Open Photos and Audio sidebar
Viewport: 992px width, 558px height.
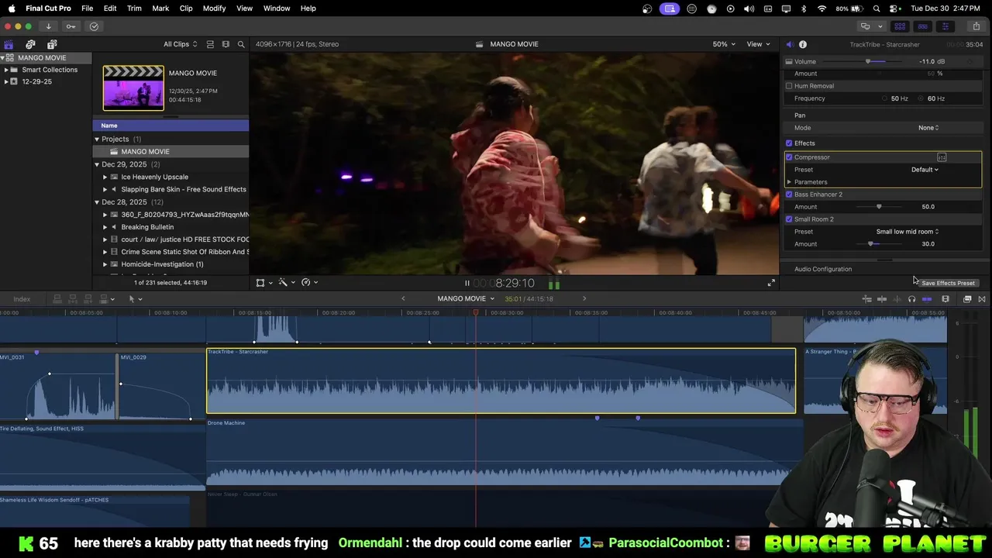click(30, 44)
